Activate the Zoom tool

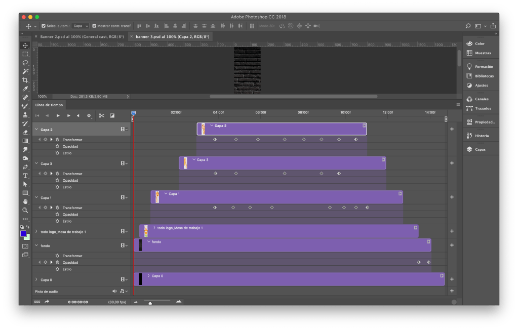click(x=25, y=210)
